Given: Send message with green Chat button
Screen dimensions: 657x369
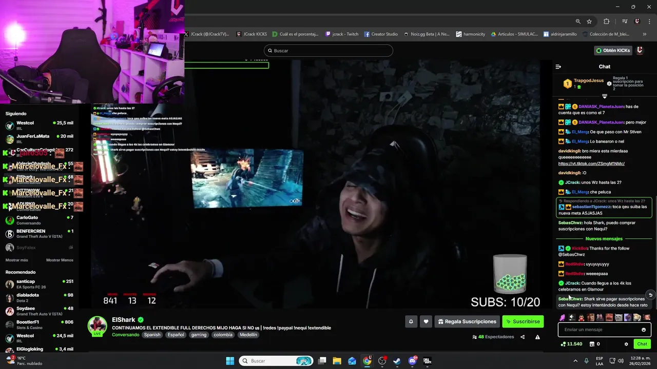Looking at the screenshot, I should point(642,344).
